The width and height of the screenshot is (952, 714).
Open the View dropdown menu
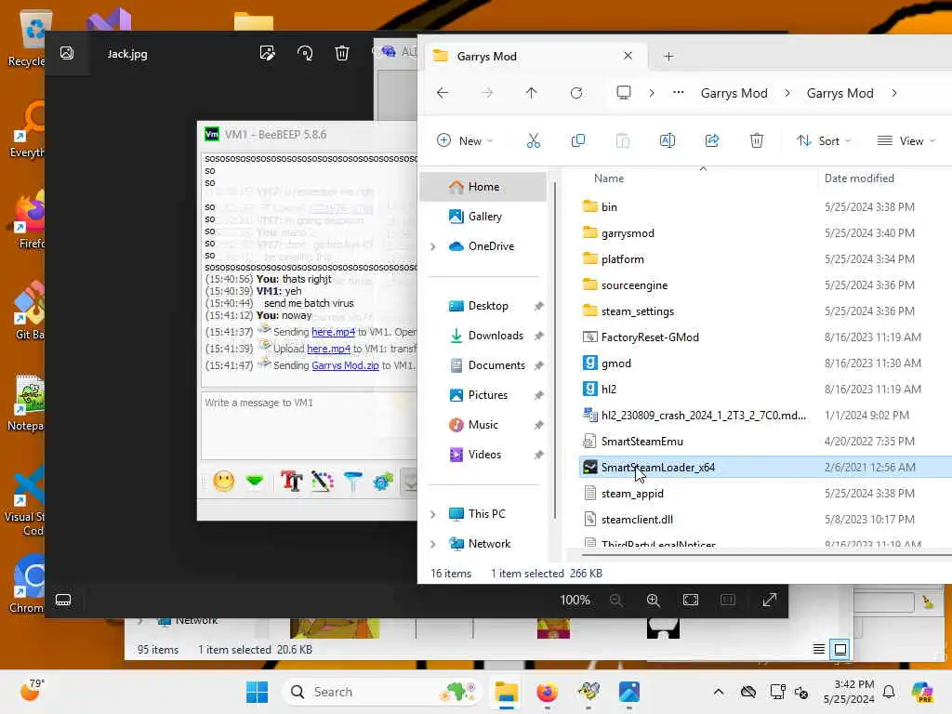click(x=906, y=141)
